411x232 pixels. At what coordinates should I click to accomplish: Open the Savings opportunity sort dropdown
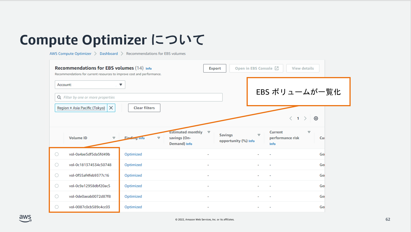pyautogui.click(x=259, y=135)
